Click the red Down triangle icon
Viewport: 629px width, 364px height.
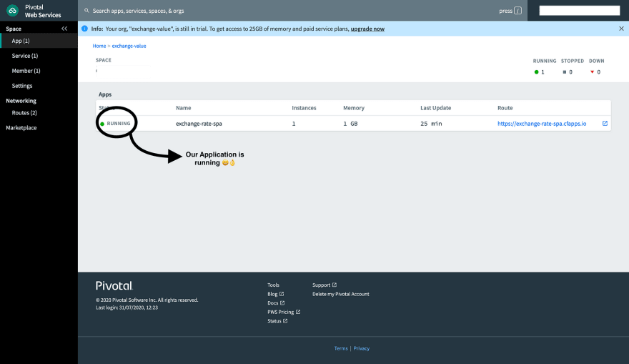click(x=592, y=72)
